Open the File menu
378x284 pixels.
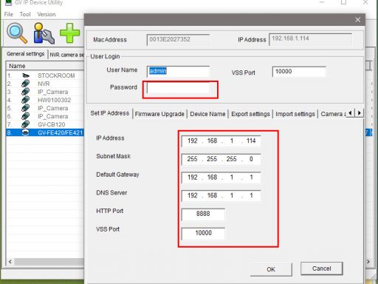pyautogui.click(x=9, y=14)
